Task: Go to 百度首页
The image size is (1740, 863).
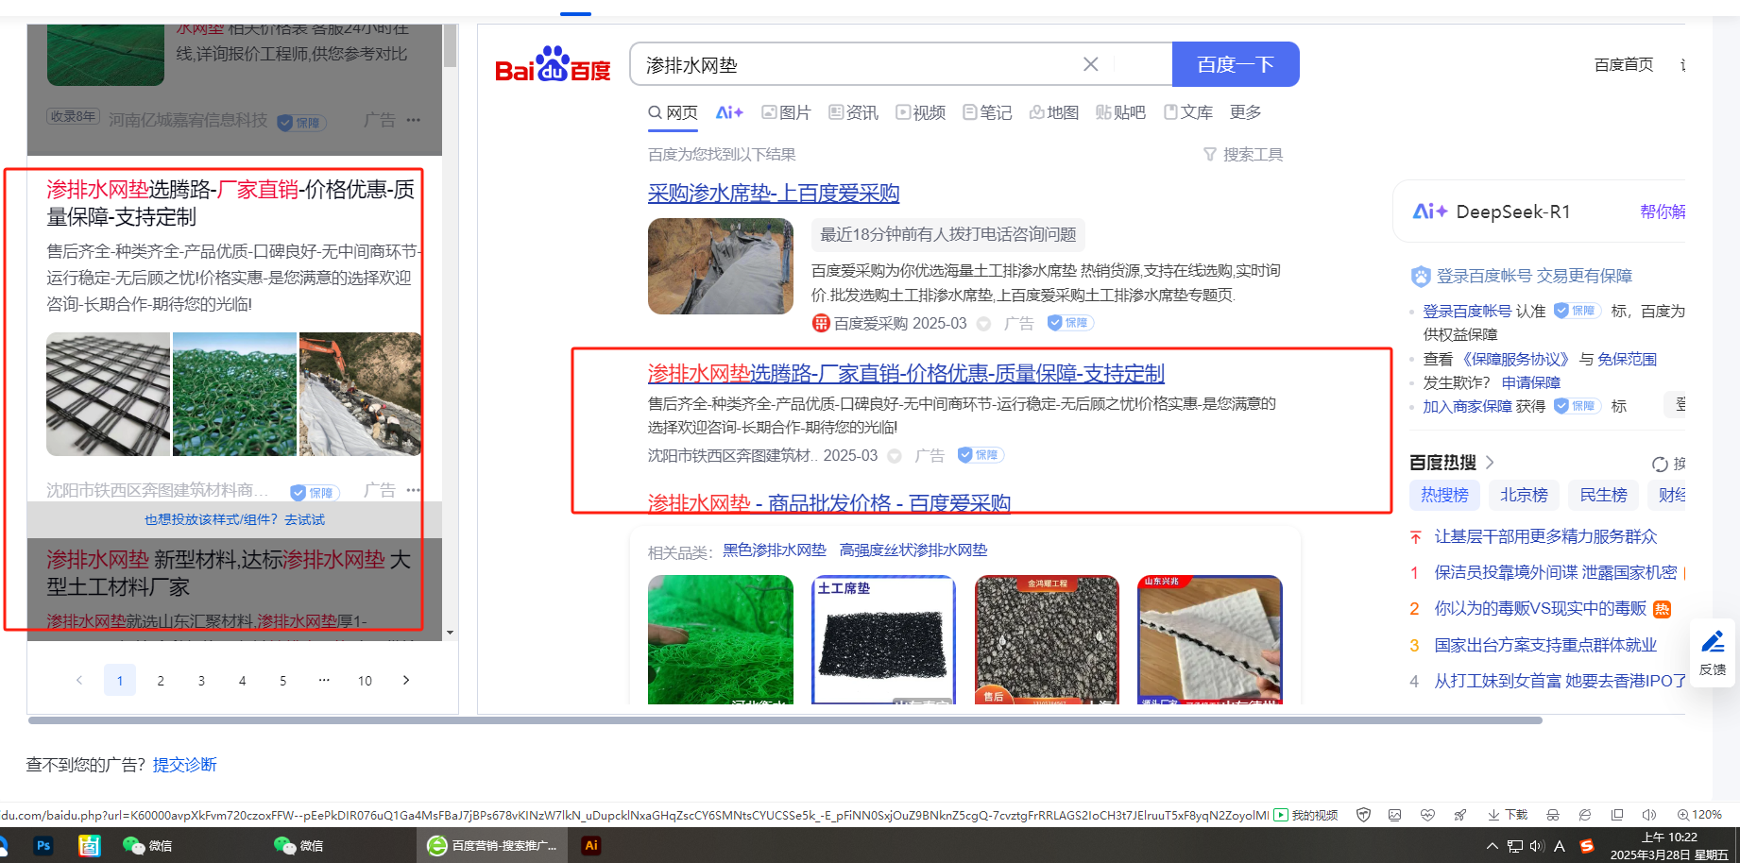Action: pos(1624,64)
